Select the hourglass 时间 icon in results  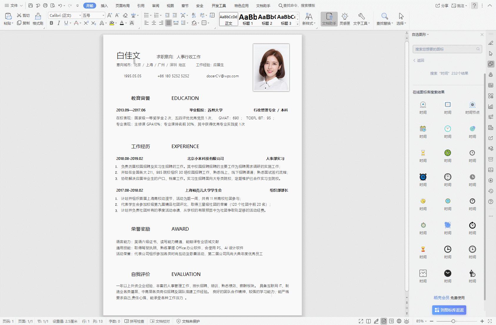(x=423, y=153)
